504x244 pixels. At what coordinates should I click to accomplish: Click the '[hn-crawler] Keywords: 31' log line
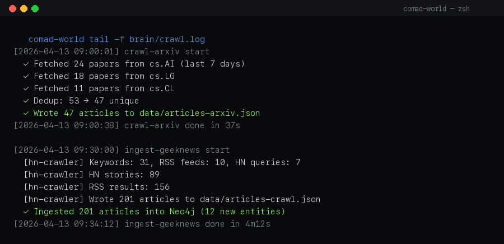(162, 162)
